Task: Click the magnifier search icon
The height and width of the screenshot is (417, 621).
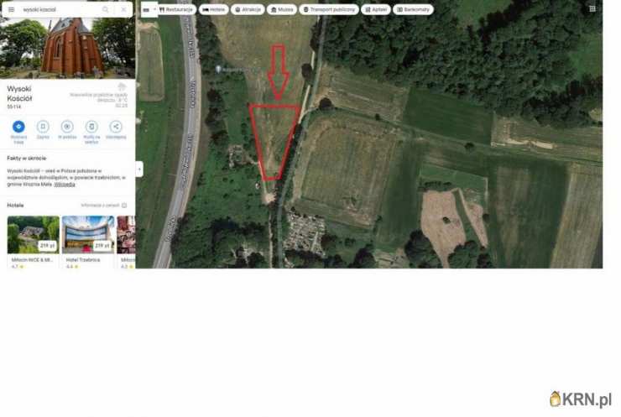Action: pos(106,9)
